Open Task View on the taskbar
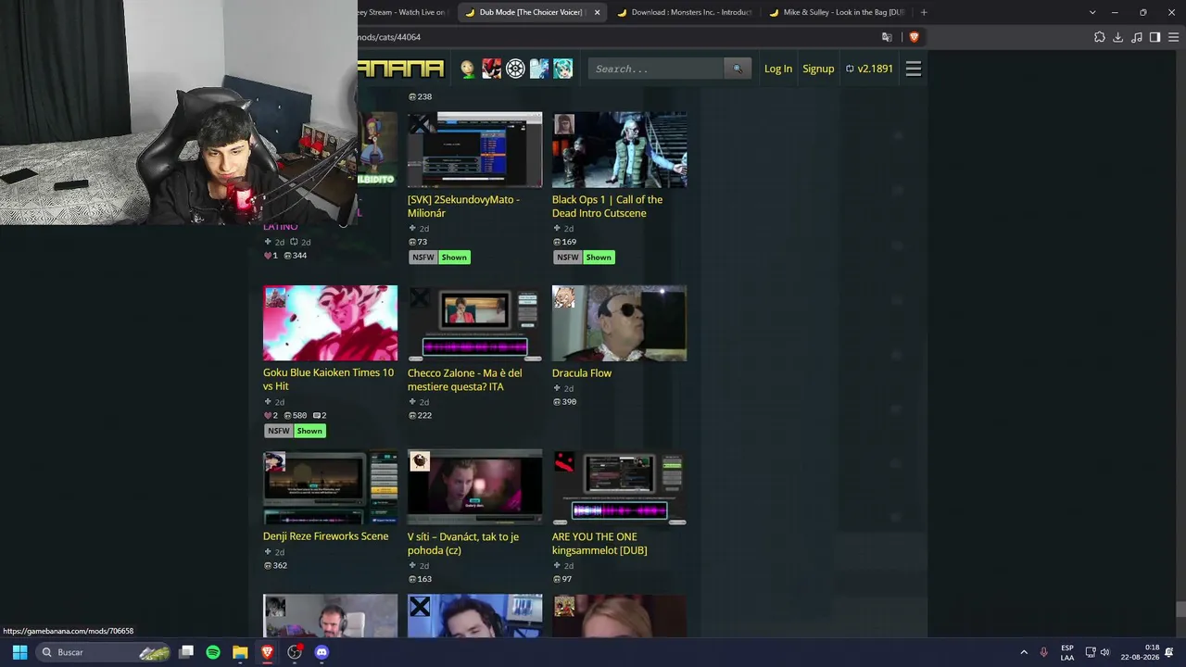 click(186, 652)
